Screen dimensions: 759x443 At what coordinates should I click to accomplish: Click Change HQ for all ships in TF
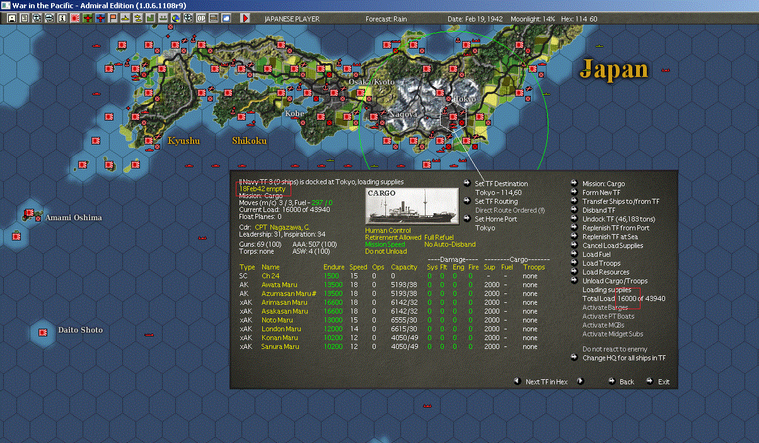click(623, 358)
